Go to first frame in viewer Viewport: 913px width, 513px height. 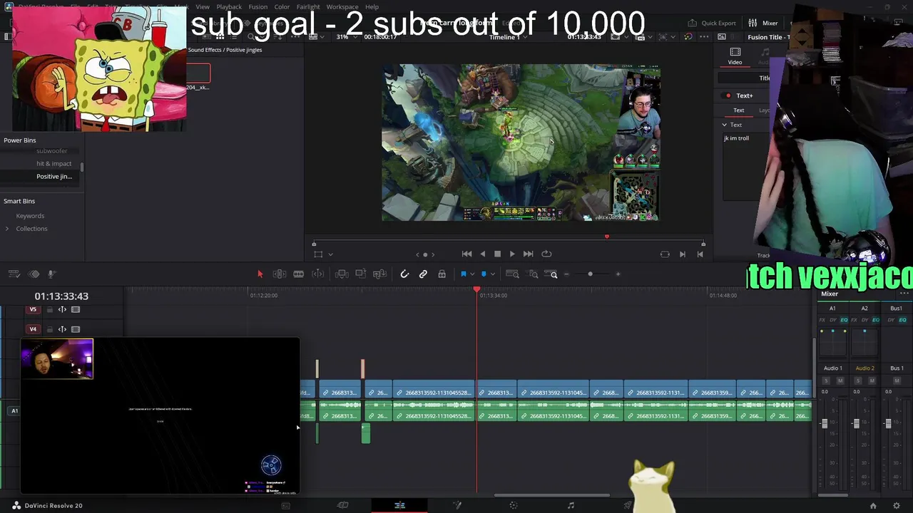click(466, 254)
